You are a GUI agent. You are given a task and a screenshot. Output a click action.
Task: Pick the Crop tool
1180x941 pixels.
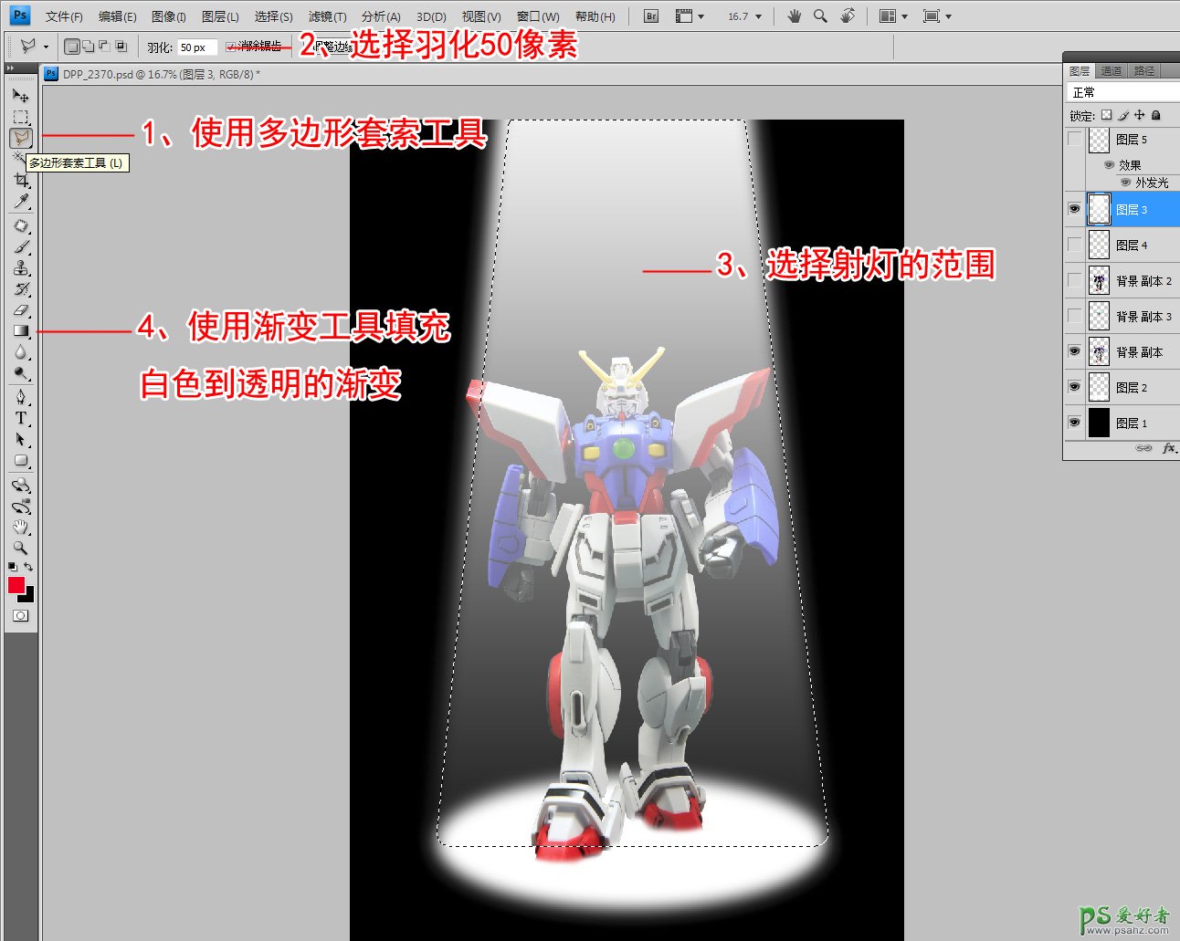[21, 181]
